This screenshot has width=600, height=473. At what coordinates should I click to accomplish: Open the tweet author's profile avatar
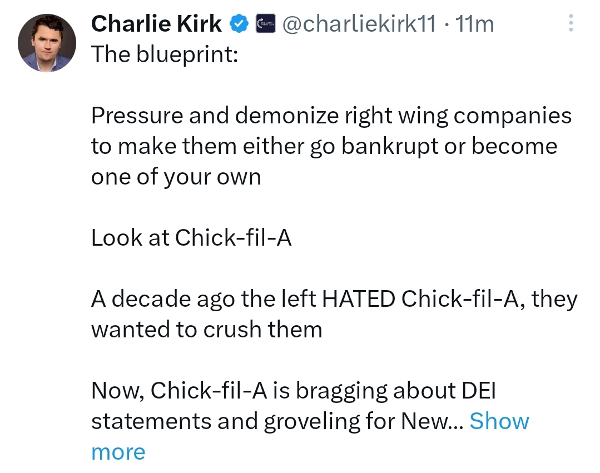[x=47, y=43]
